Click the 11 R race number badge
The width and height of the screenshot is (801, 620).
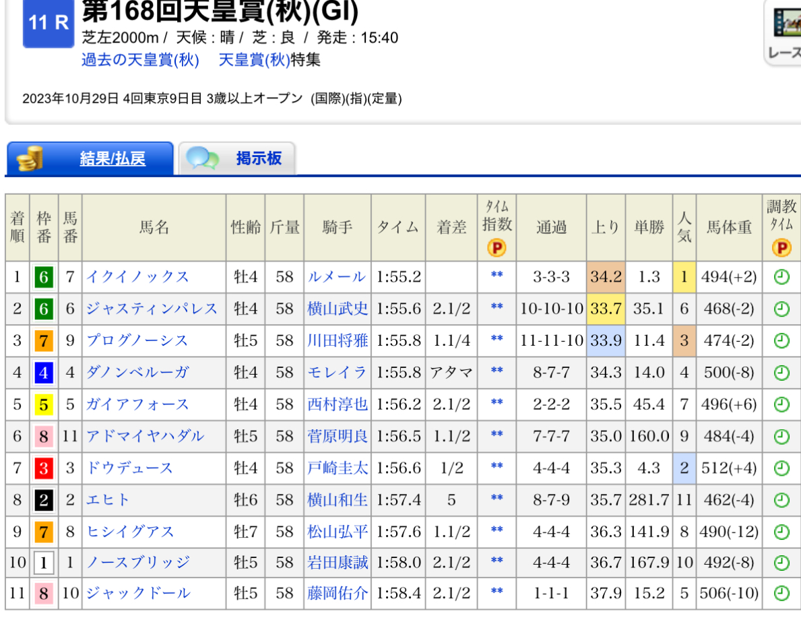49,22
